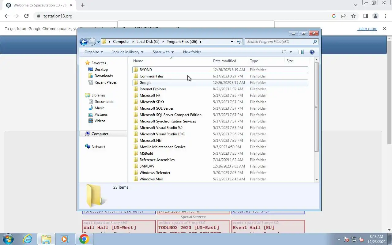This screenshot has height=245, width=392.
Task: Select the Mozilla Maintenance Service folder icon
Action: (x=136, y=147)
